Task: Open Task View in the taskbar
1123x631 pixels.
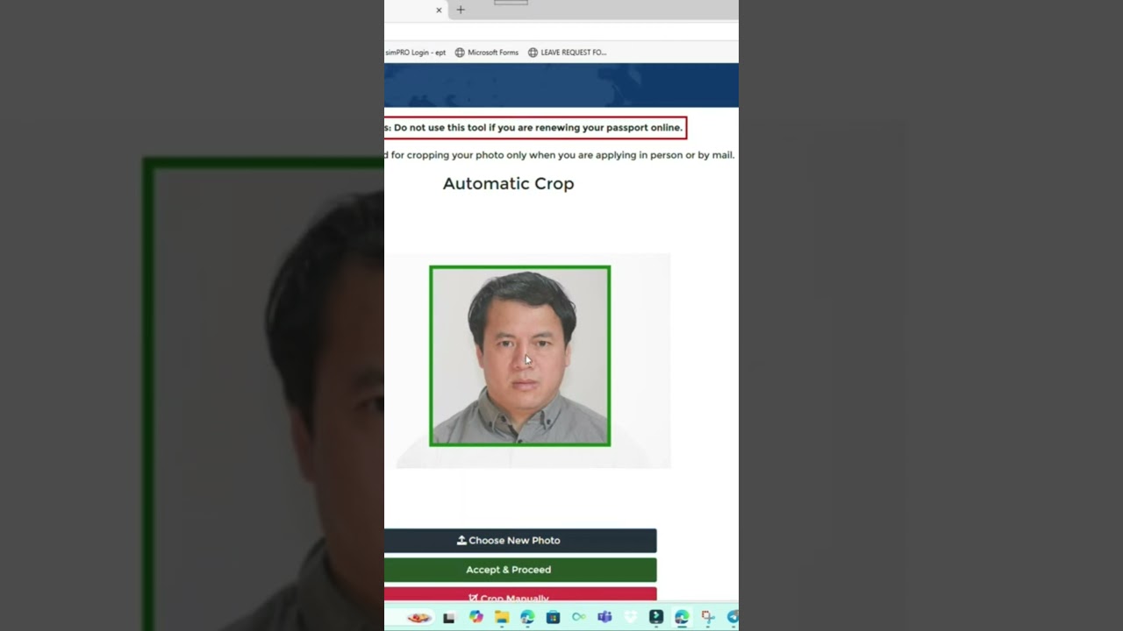Action: (449, 618)
